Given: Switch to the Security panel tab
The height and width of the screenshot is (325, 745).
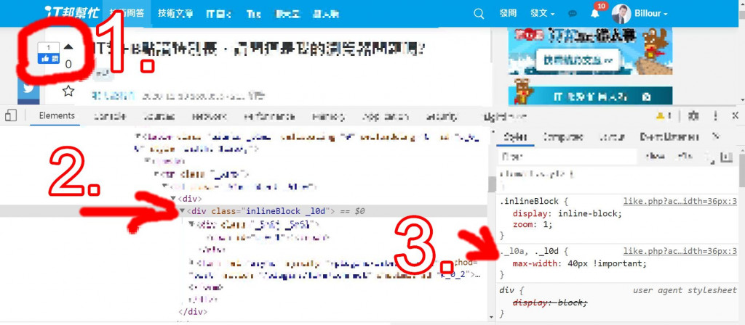Looking at the screenshot, I should 442,116.
